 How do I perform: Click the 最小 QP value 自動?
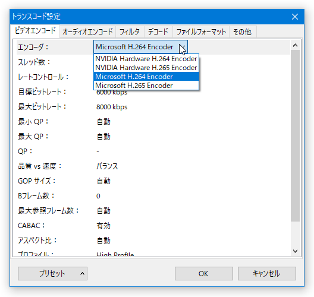103,122
